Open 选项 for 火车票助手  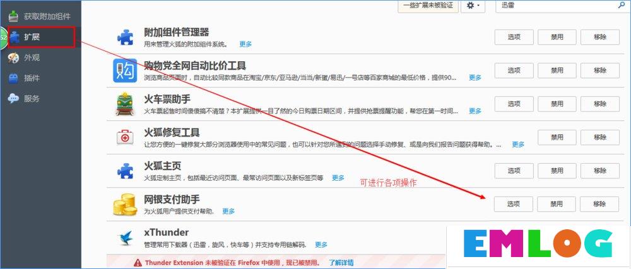pos(514,104)
